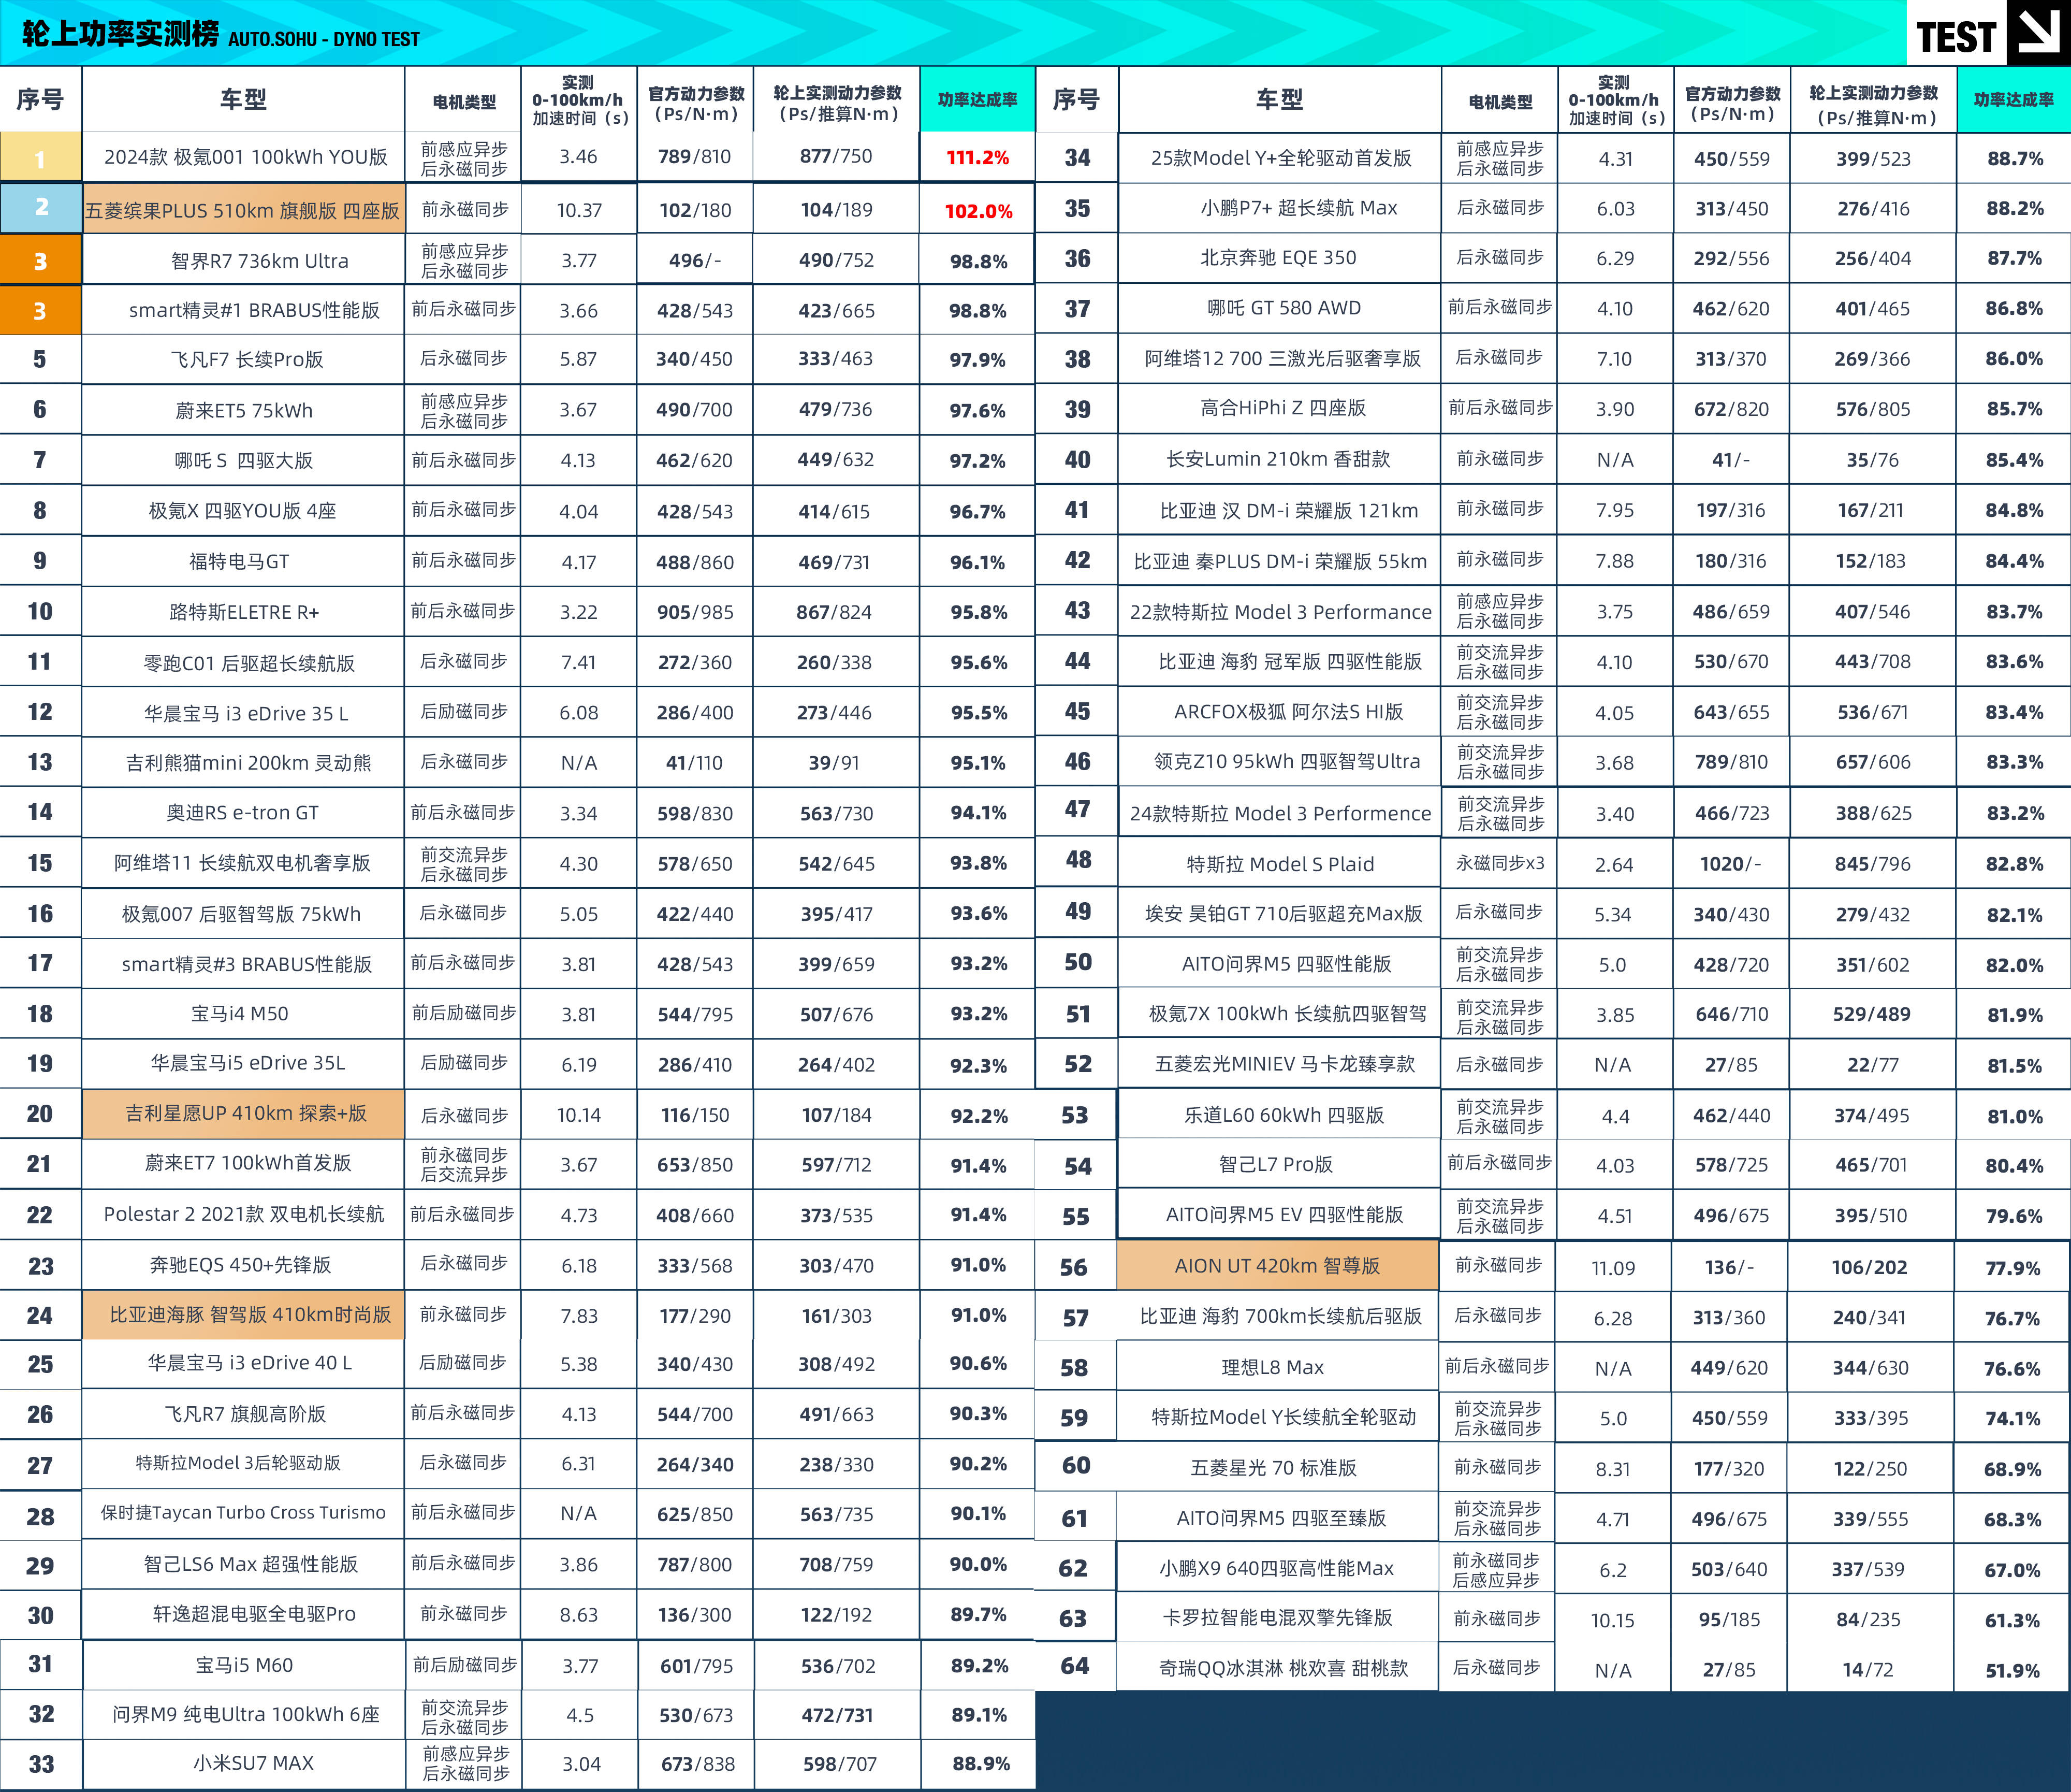
Task: Click the arrow icon beside TEST
Action: tap(2038, 32)
